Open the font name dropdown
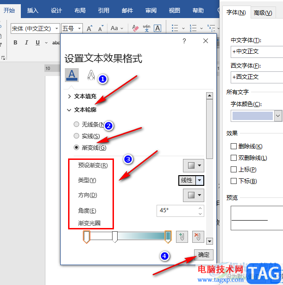Viewport: 283px width, 285px height. pyautogui.click(x=57, y=29)
